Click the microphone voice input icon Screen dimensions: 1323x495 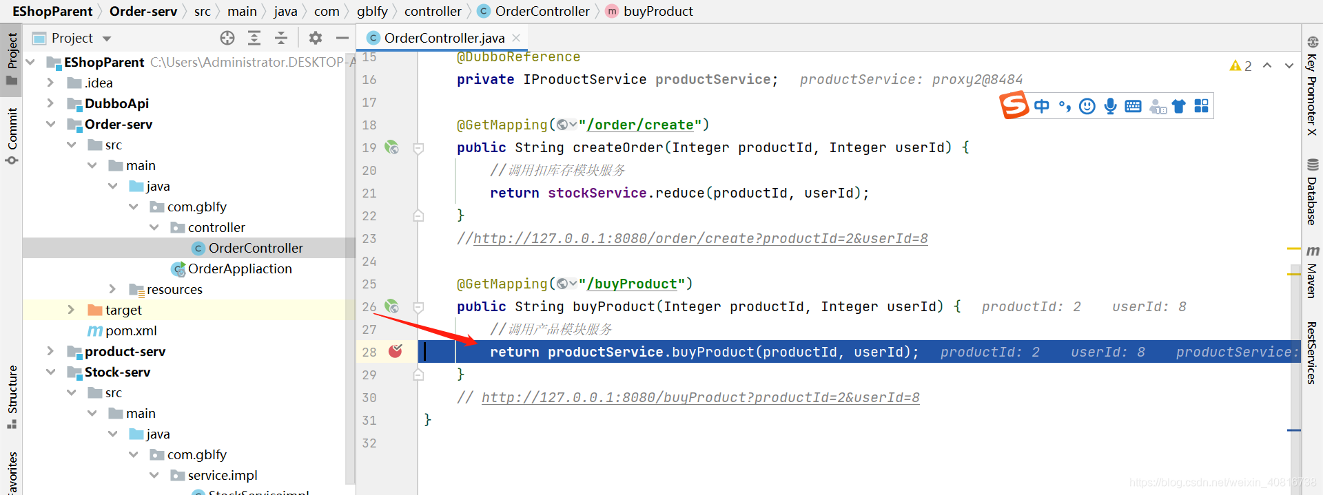1110,106
